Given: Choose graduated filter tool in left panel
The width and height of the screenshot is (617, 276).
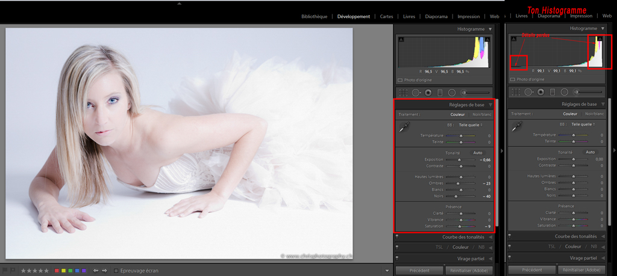Looking at the screenshot, I should tap(440, 93).
